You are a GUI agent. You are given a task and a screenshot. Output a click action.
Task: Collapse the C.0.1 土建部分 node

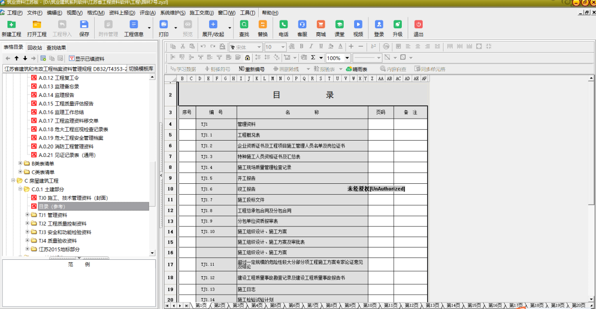(x=21, y=189)
